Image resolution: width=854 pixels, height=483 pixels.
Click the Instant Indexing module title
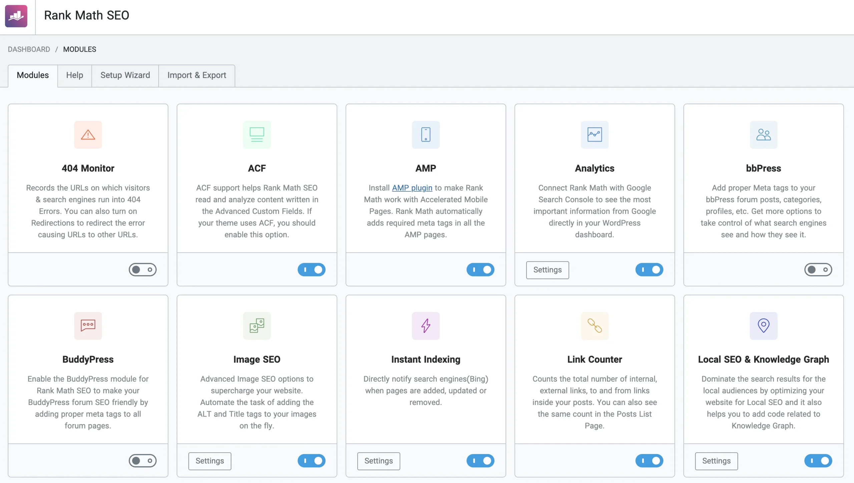click(426, 359)
